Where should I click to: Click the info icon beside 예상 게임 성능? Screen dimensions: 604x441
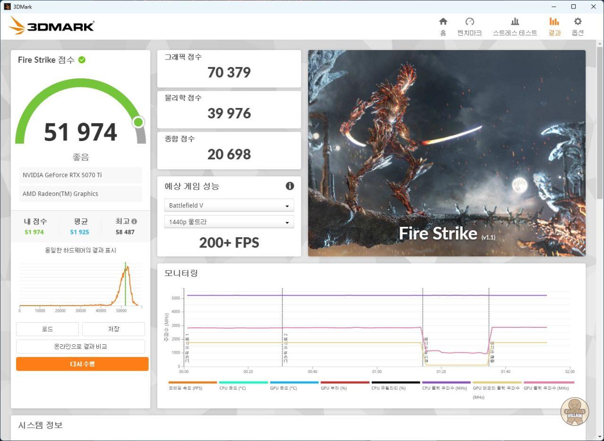click(289, 186)
